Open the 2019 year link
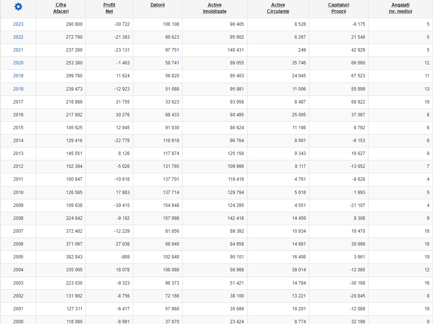The image size is (433, 324). [18, 76]
